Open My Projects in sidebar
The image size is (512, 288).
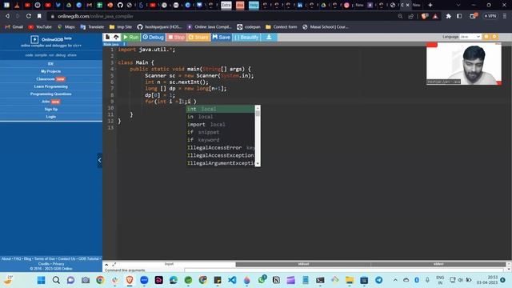tap(51, 71)
